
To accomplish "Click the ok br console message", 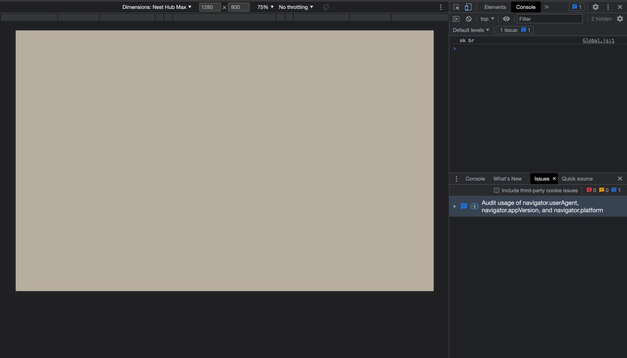I will 467,40.
